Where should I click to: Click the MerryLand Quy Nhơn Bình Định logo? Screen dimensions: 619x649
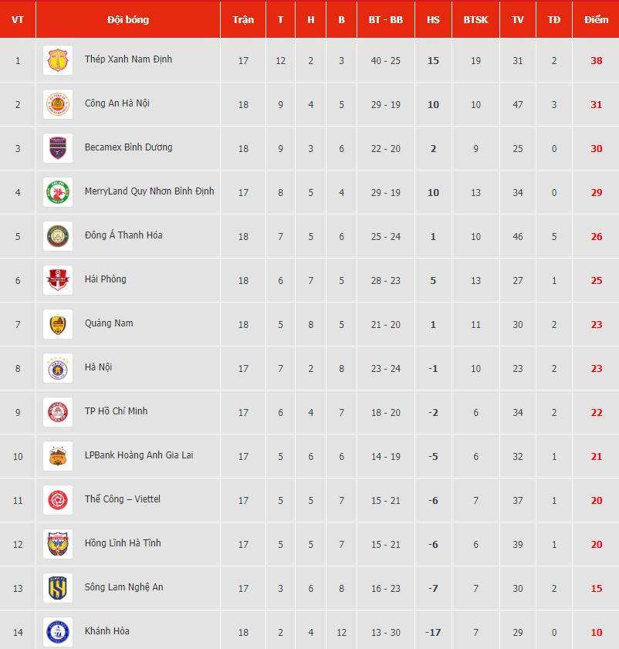coord(58,192)
